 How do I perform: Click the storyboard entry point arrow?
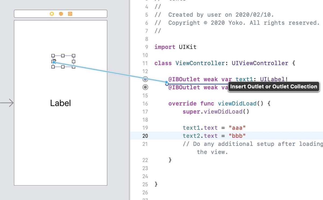click(7, 103)
